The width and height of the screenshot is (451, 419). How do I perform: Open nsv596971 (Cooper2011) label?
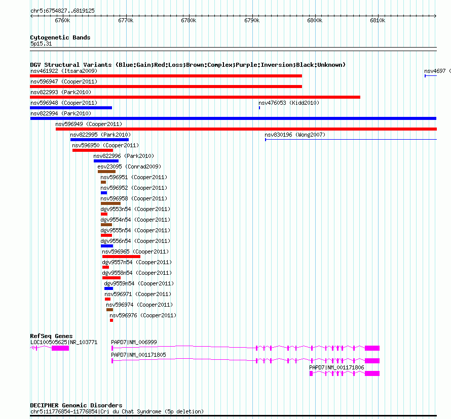pos(138,294)
